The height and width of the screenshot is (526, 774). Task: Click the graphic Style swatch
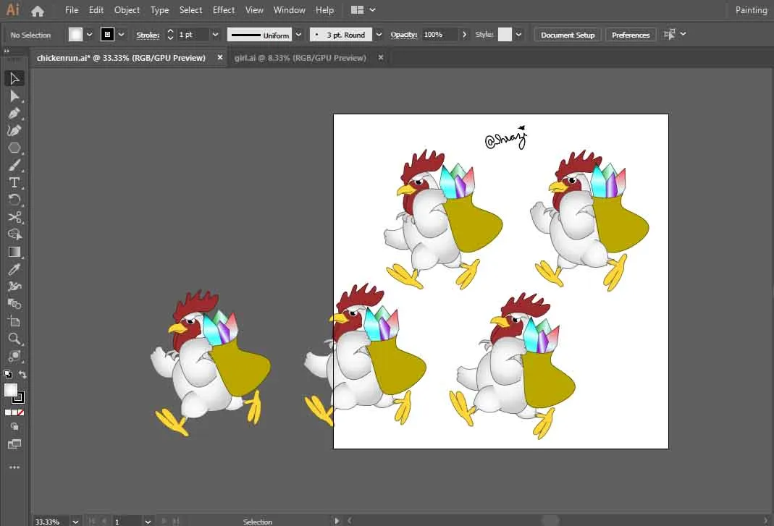click(505, 35)
